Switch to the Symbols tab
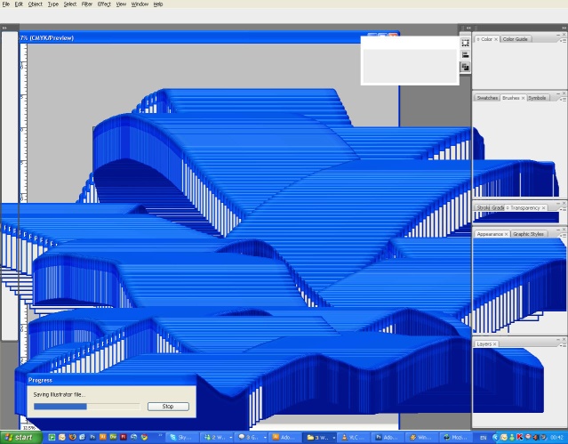 pos(537,98)
